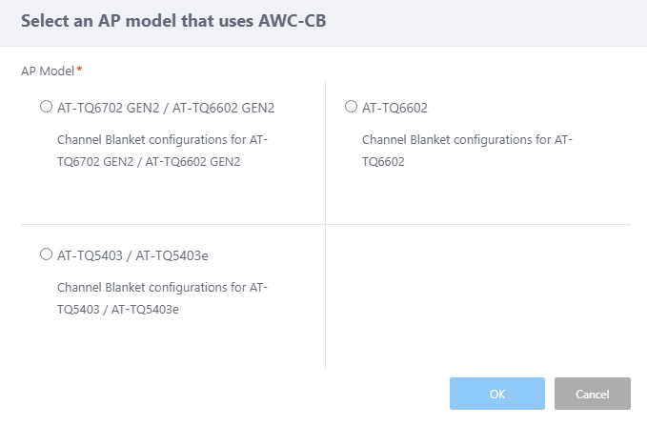
Task: Pick the AT-TQ5403 / AT-TQ5403e radio button
Action: (46, 254)
